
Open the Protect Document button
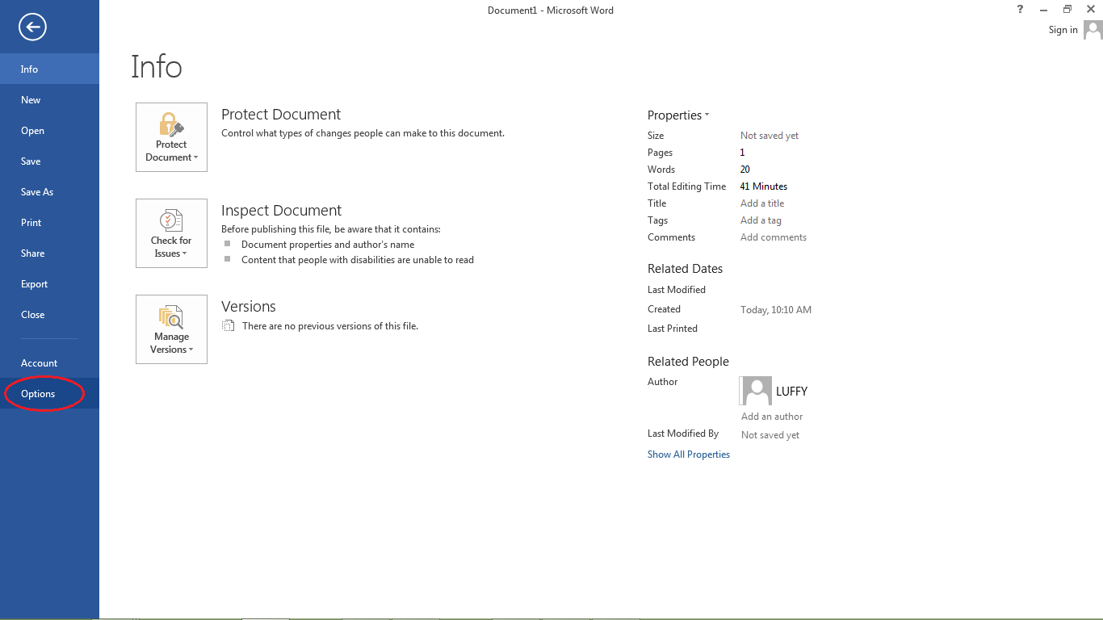pyautogui.click(x=171, y=137)
